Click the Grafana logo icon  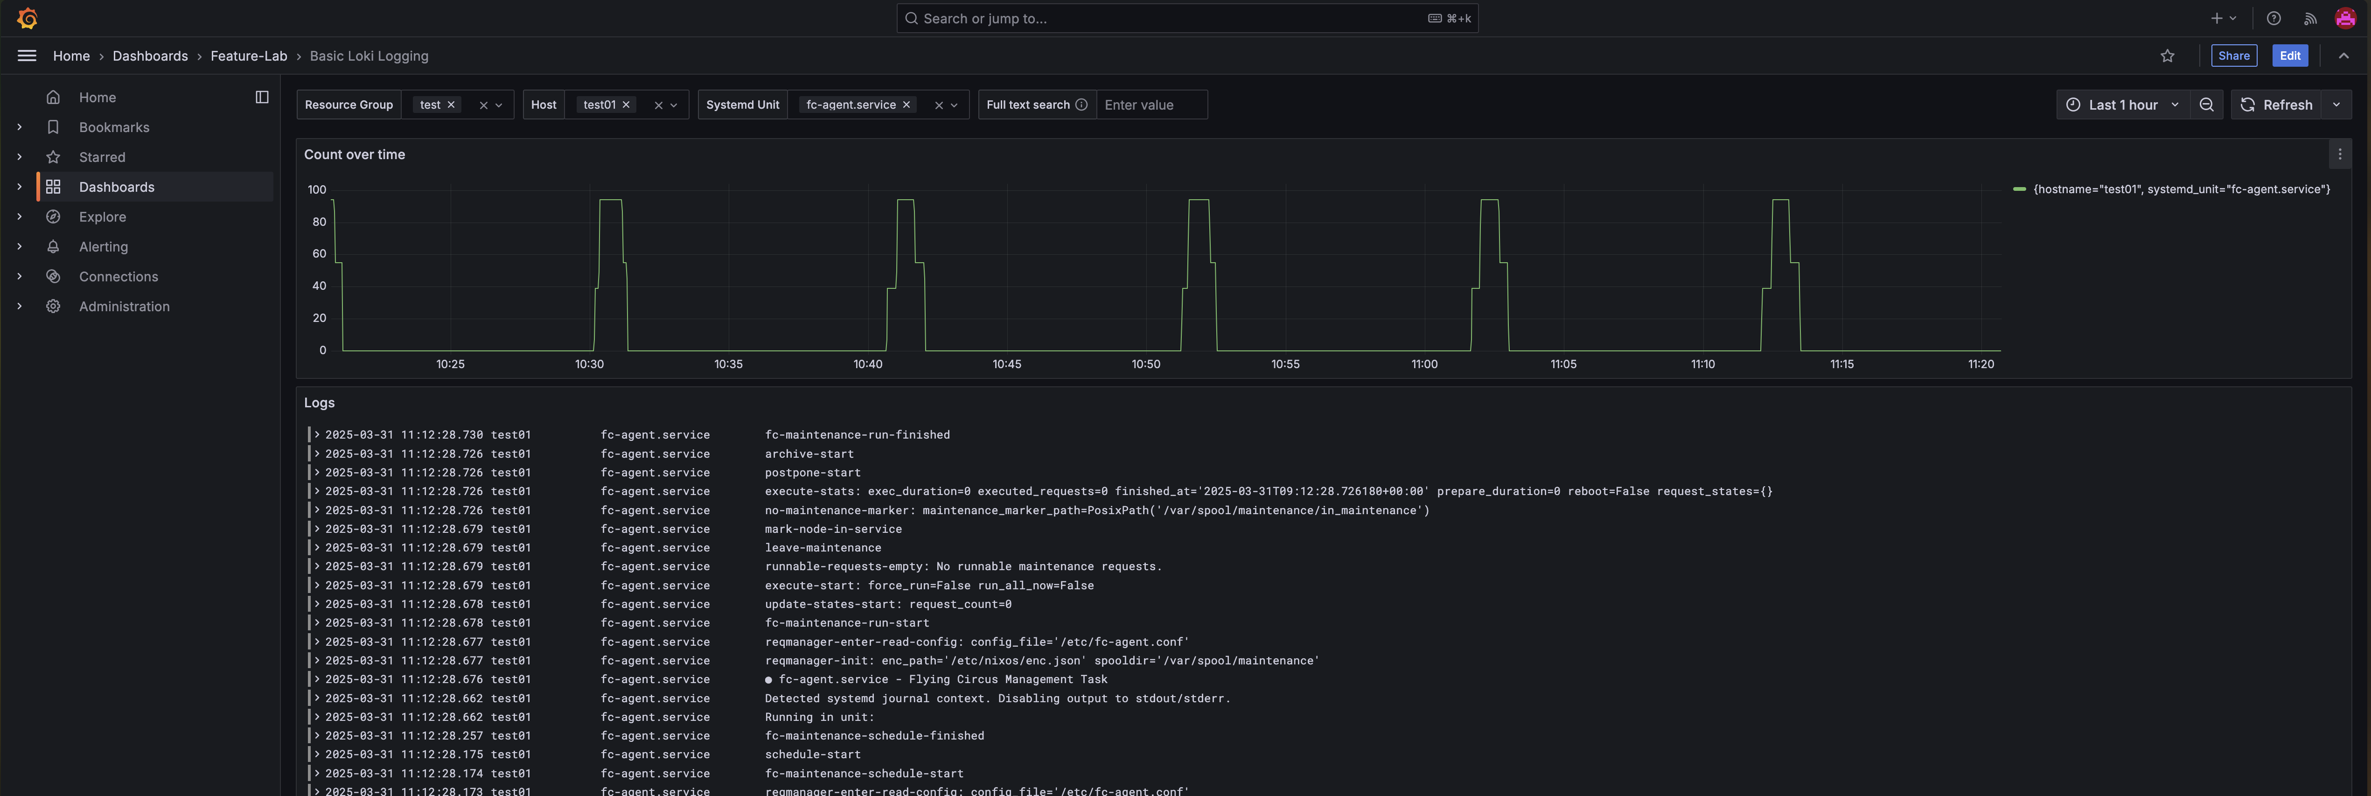tap(28, 18)
